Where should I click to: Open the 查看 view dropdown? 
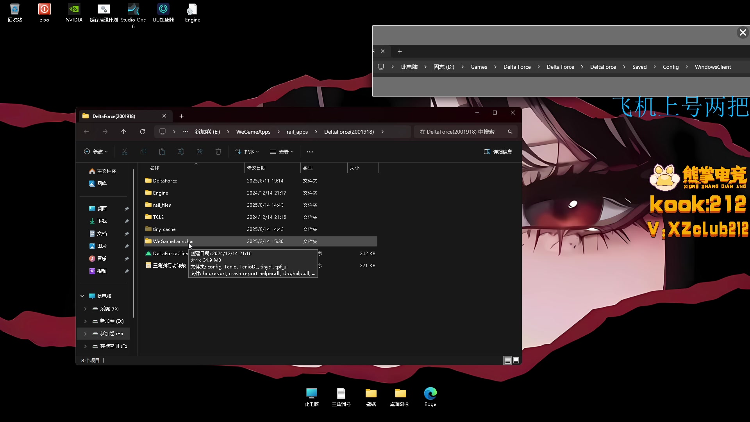coord(282,152)
